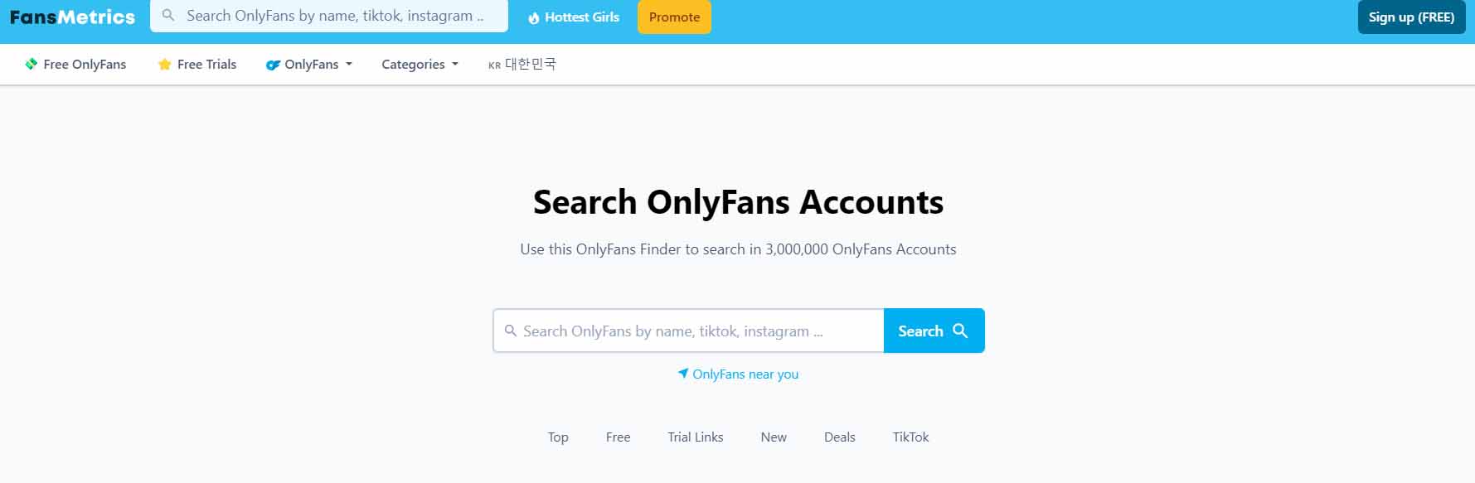
Task: Switch to the Trial Links tab
Action: click(696, 437)
